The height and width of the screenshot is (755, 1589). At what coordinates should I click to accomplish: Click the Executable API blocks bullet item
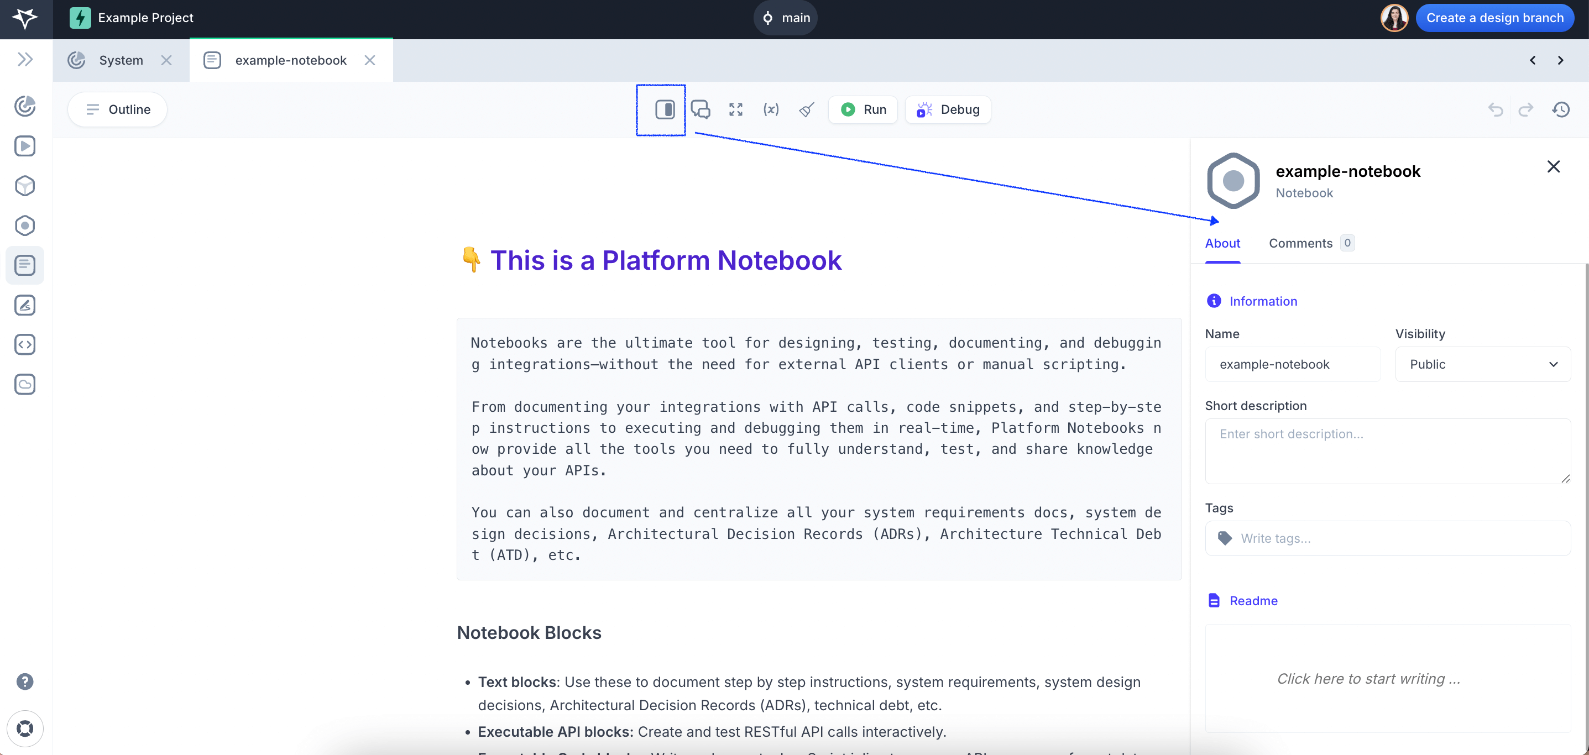(x=712, y=732)
